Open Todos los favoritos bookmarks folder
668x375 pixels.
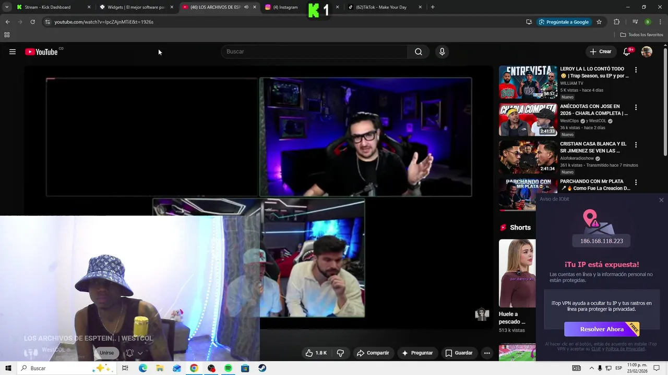[641, 35]
